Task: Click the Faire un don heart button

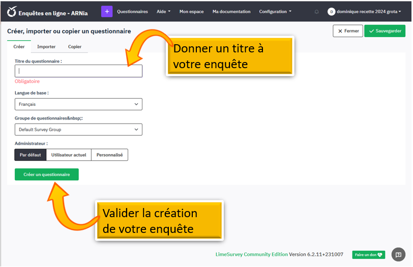Action: pyautogui.click(x=368, y=255)
